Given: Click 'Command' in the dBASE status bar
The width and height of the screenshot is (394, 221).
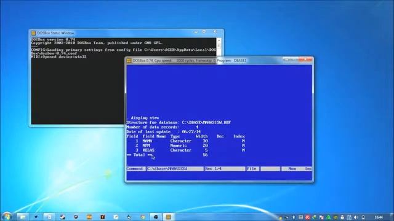Looking at the screenshot, I should pyautogui.click(x=135, y=169).
